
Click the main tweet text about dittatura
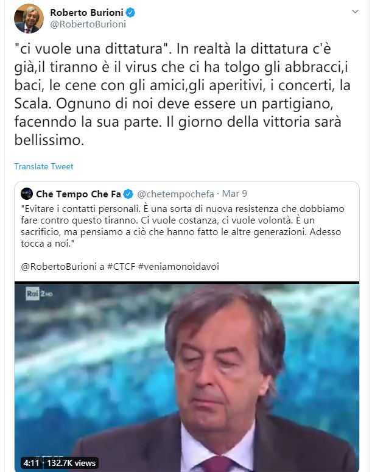(x=182, y=94)
